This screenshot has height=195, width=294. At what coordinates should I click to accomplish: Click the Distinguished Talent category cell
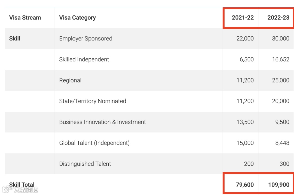click(85, 164)
